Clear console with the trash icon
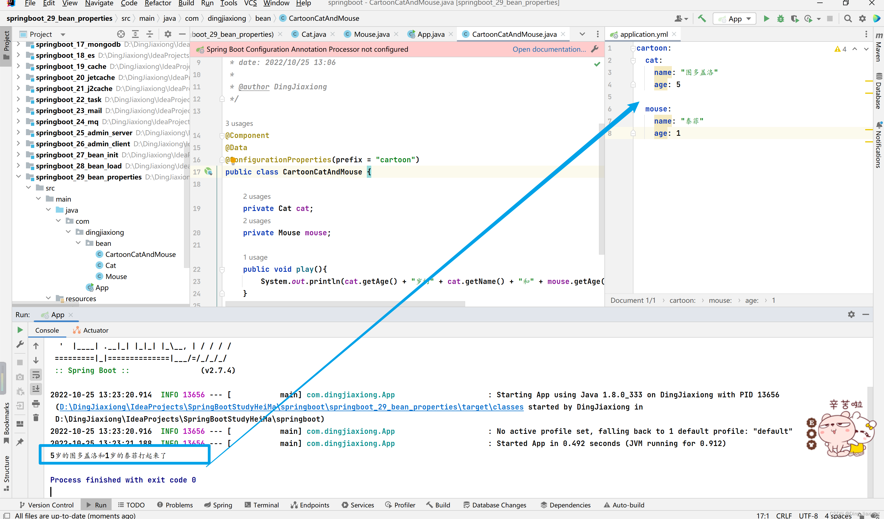The height and width of the screenshot is (519, 884). 36,418
